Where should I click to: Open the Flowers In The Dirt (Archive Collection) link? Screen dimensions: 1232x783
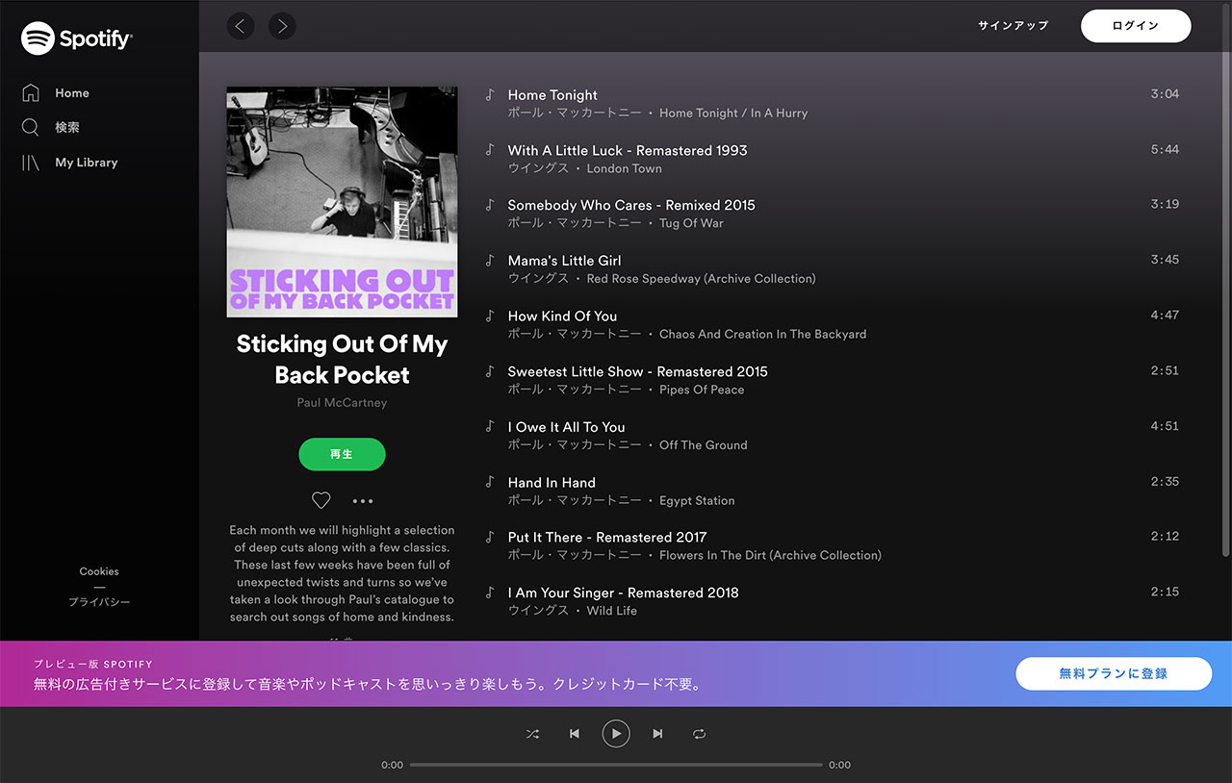click(770, 555)
